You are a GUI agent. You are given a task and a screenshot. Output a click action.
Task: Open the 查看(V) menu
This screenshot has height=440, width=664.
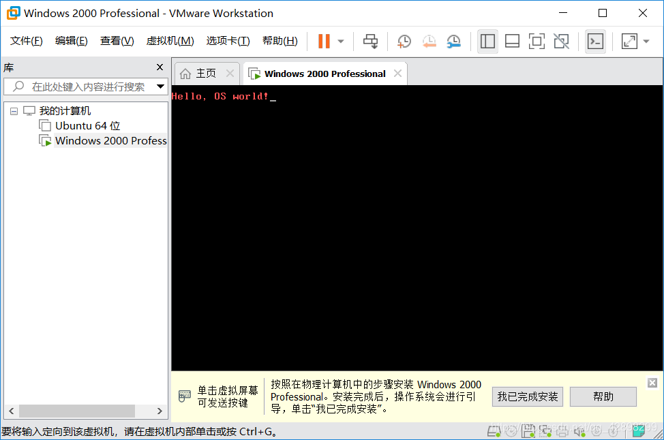117,41
